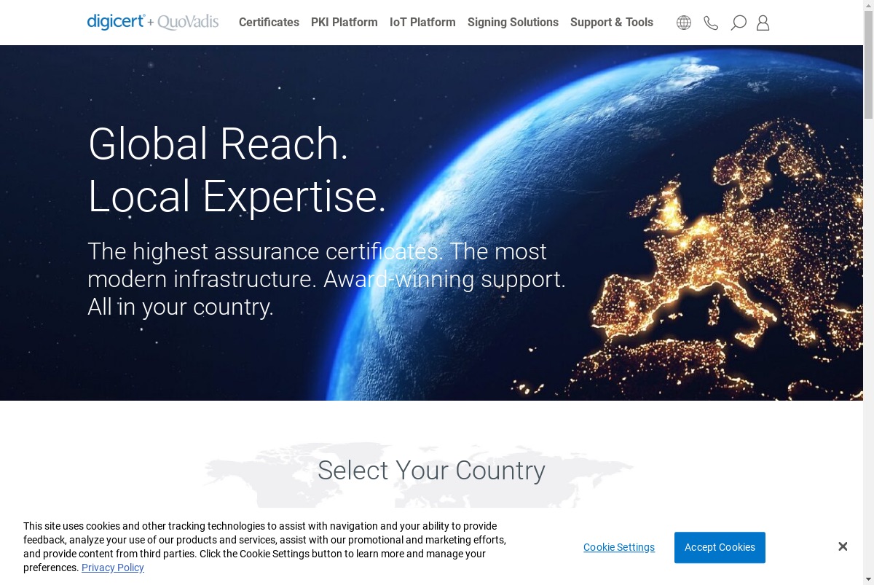Open the search magnifier icon
Viewport: 874px width, 585px height.
tap(738, 23)
